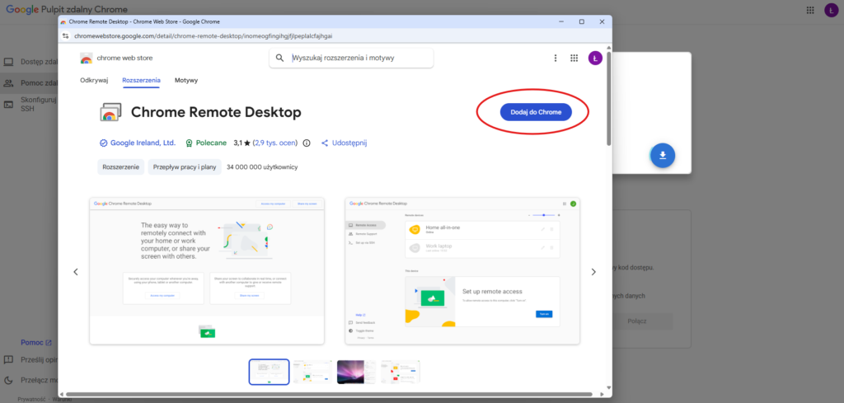Click the popup window title bar favicon
The height and width of the screenshot is (403, 844).
click(63, 21)
